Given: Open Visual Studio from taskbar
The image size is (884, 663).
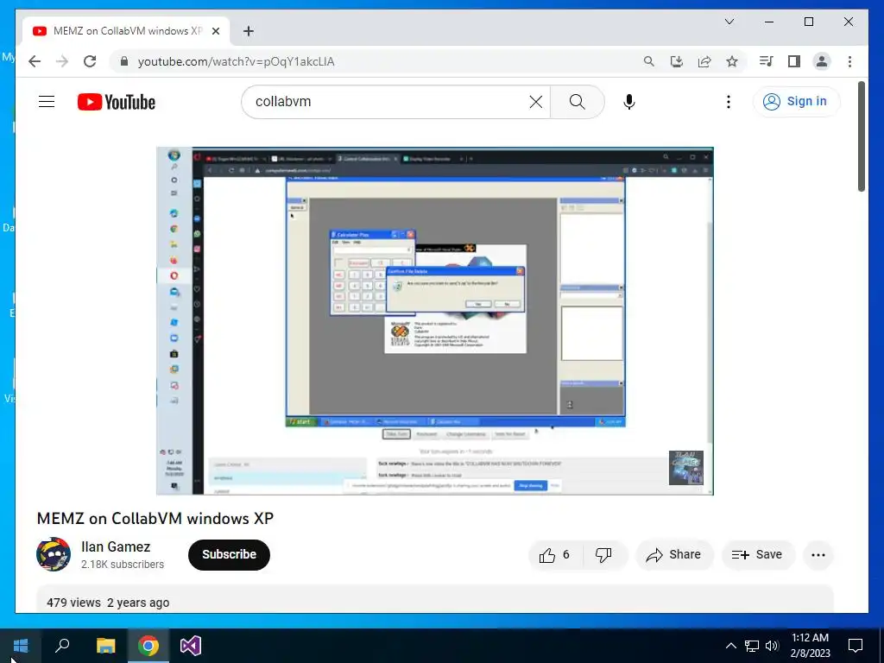Looking at the screenshot, I should [191, 646].
